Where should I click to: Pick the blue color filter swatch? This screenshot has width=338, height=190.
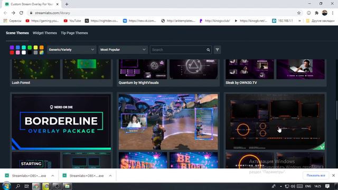(x=18, y=47)
